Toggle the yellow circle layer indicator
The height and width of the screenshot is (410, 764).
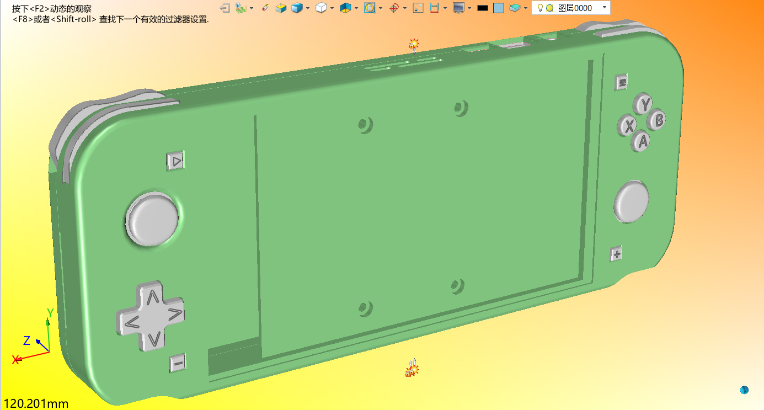pyautogui.click(x=550, y=8)
